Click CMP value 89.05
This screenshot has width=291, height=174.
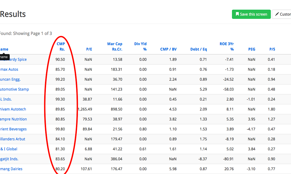[x=60, y=89]
